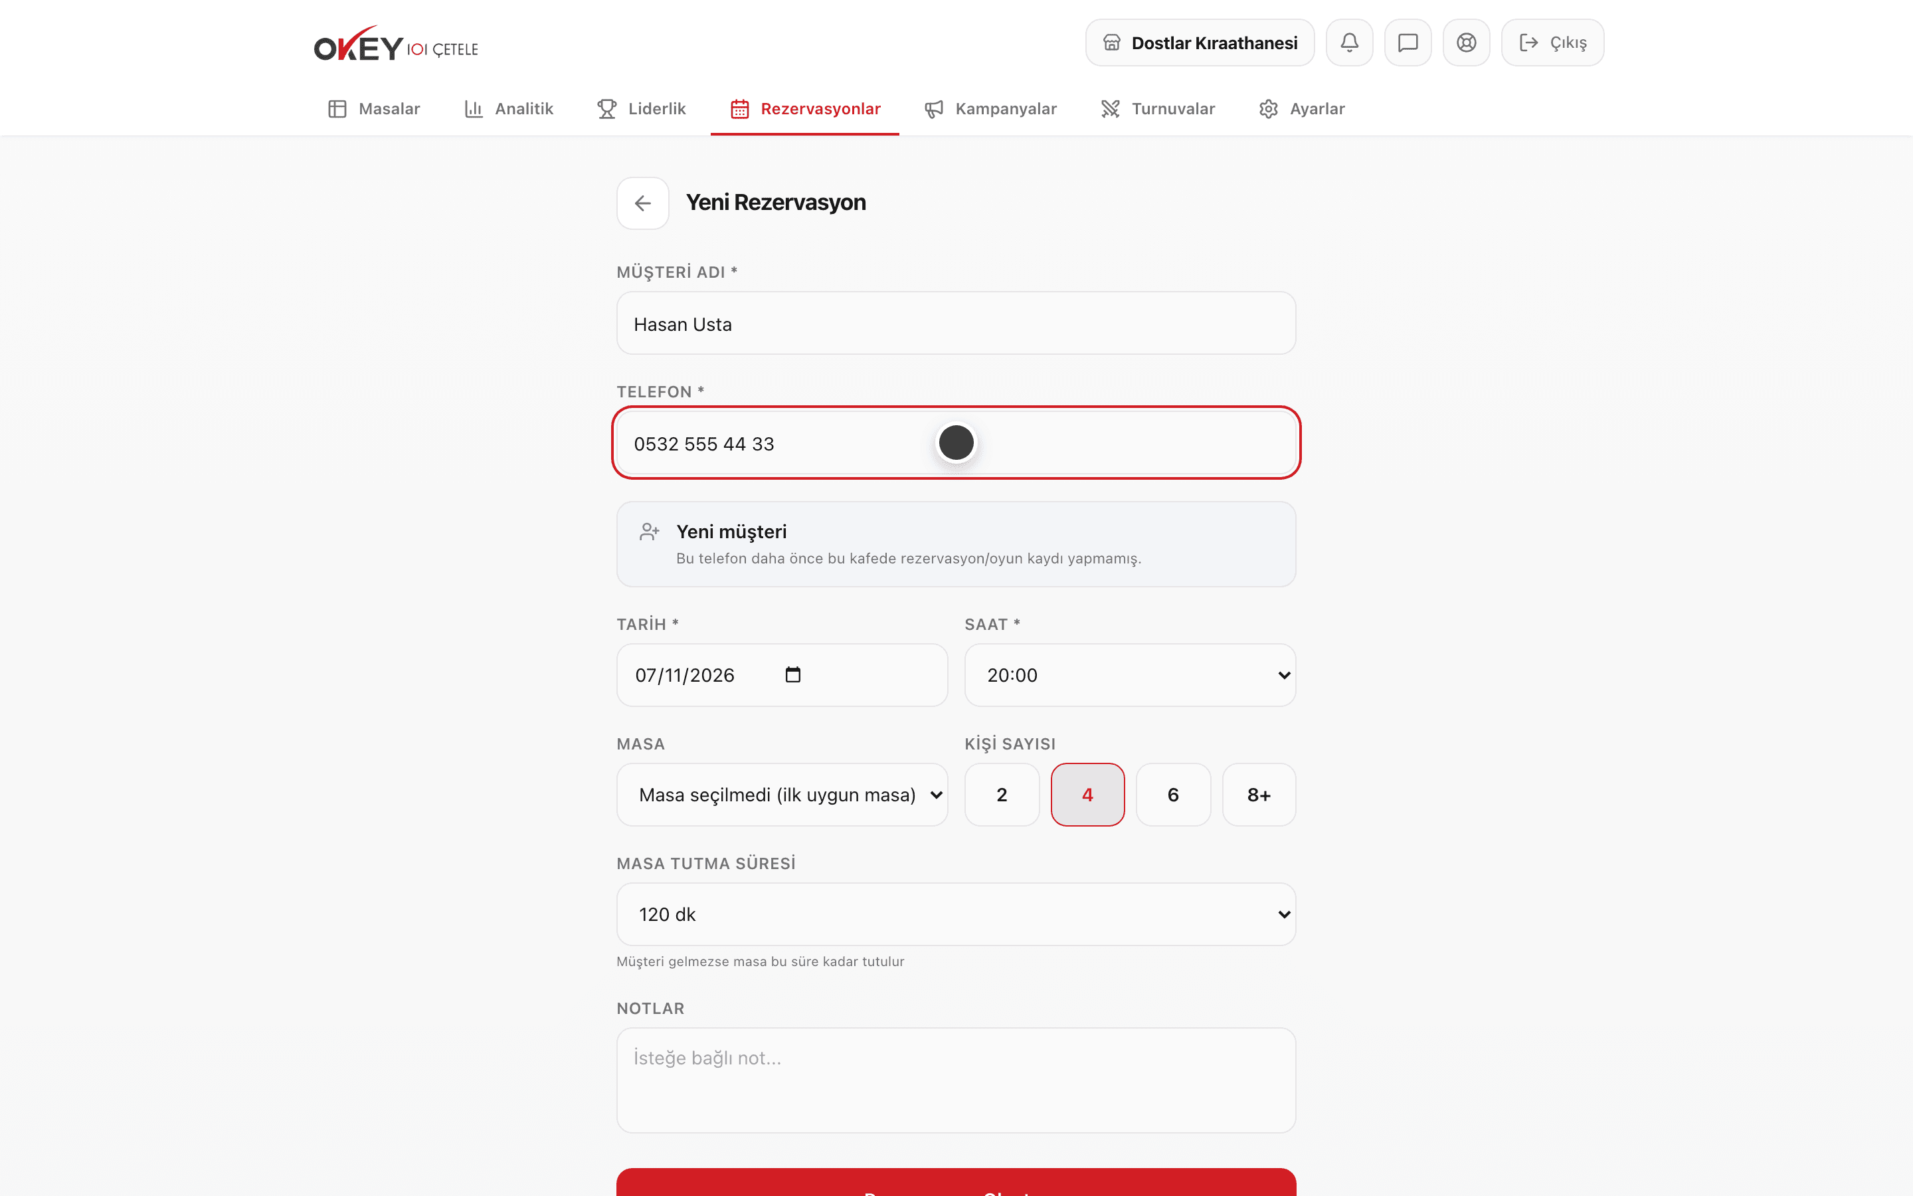Click the Müşteri Adı input field

(x=956, y=324)
